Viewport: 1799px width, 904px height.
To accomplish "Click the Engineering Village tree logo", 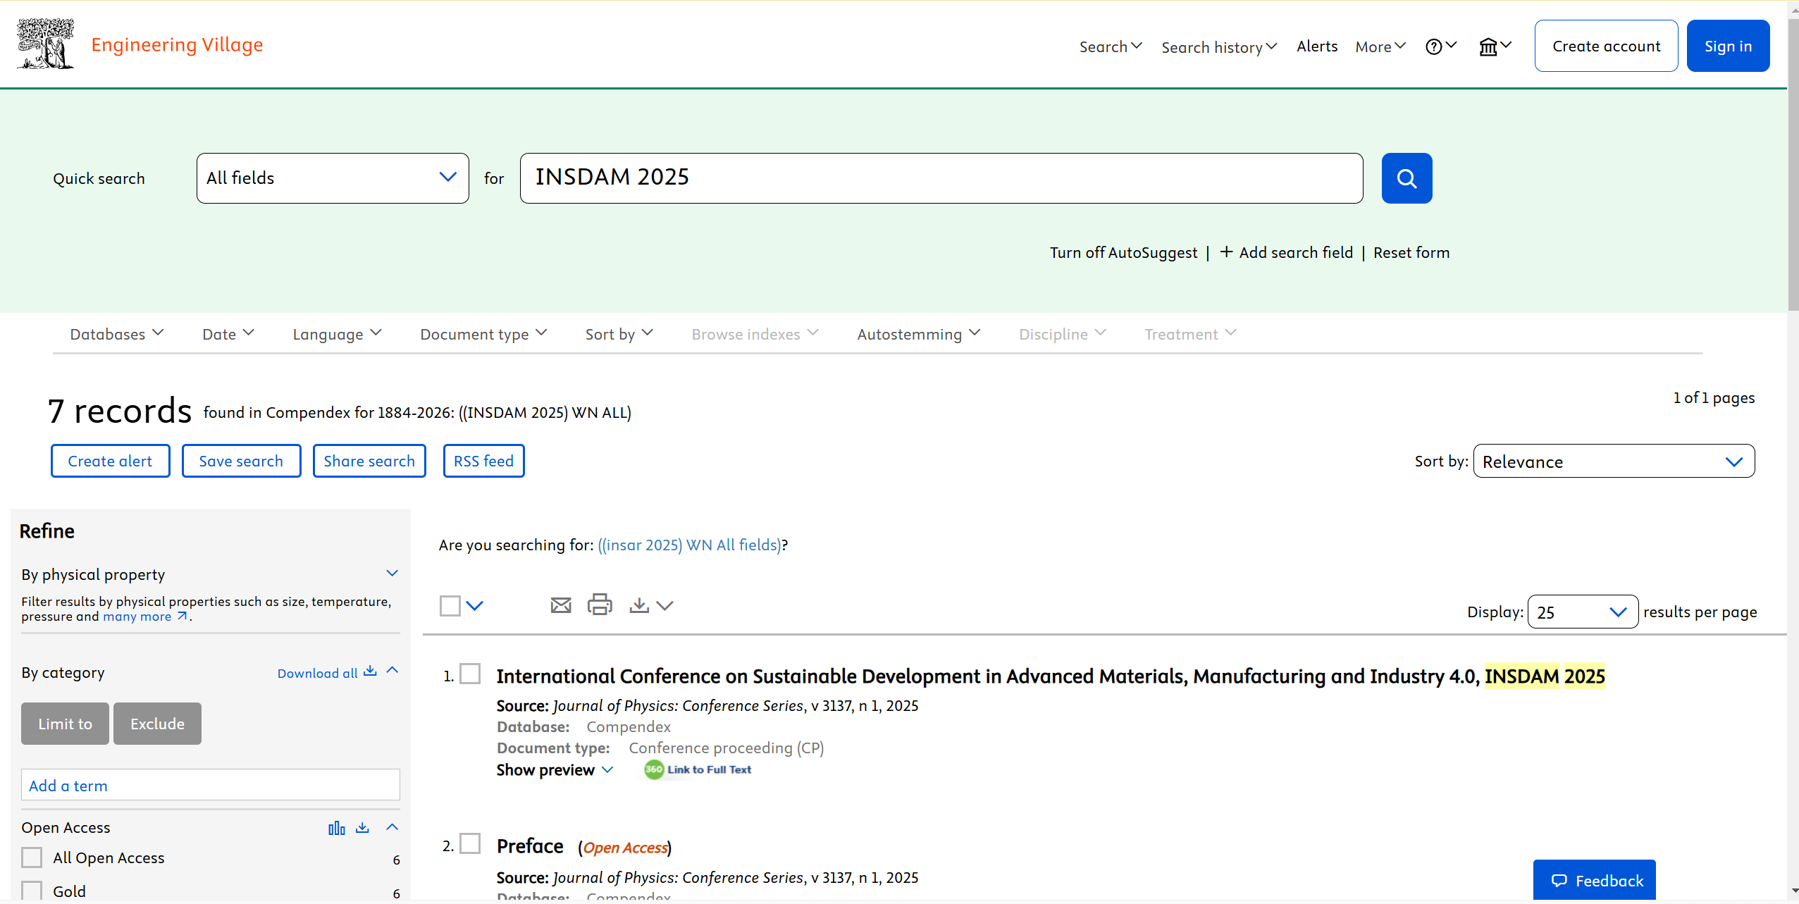I will [46, 44].
